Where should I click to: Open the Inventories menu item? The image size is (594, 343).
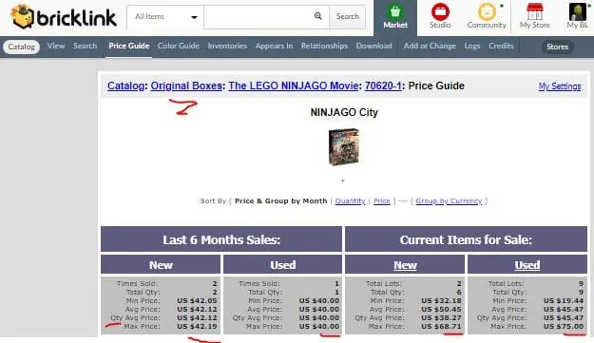click(x=227, y=47)
